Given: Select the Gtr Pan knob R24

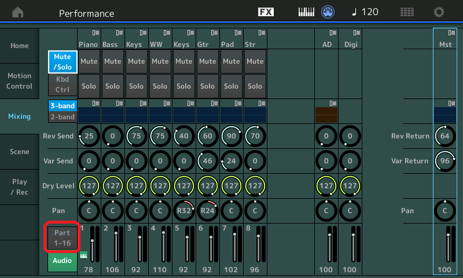Looking at the screenshot, I should coord(207,211).
